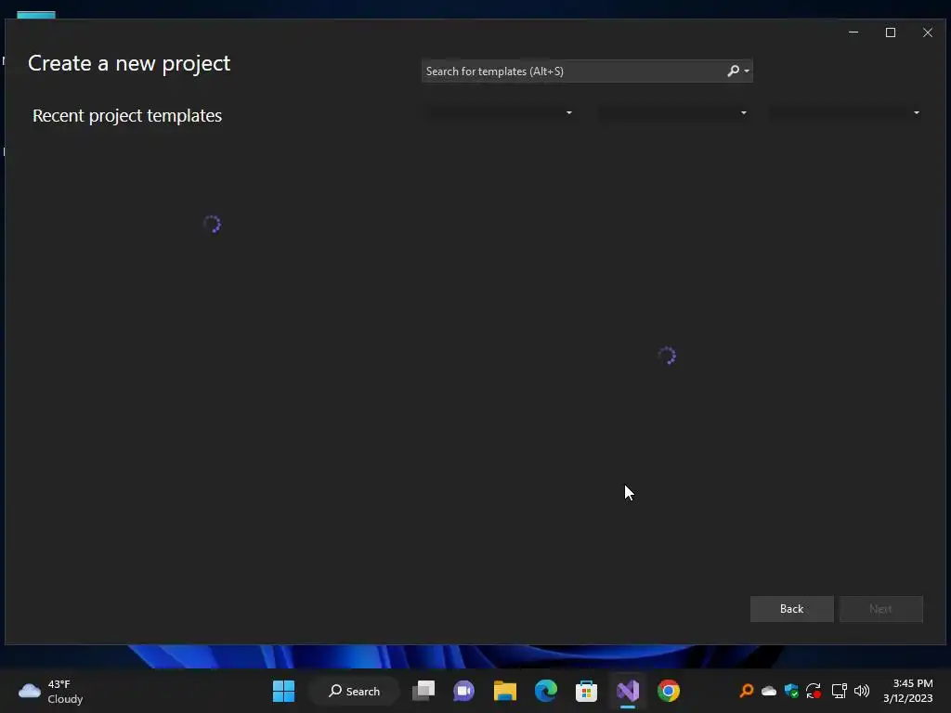Open the volume speaker tray icon
This screenshot has width=951, height=713.
click(x=861, y=691)
